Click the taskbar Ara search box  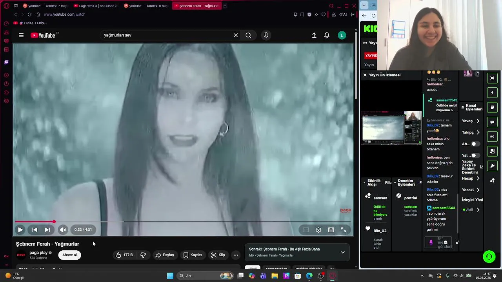click(x=205, y=276)
